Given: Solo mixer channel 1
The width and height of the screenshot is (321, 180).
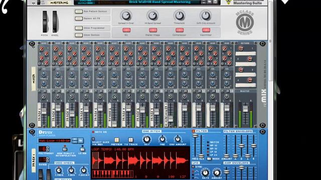Looking at the screenshot, I should pos(45,91).
